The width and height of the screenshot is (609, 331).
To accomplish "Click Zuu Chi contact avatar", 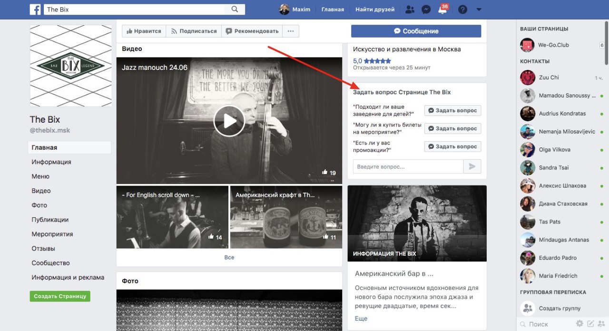I will click(528, 78).
